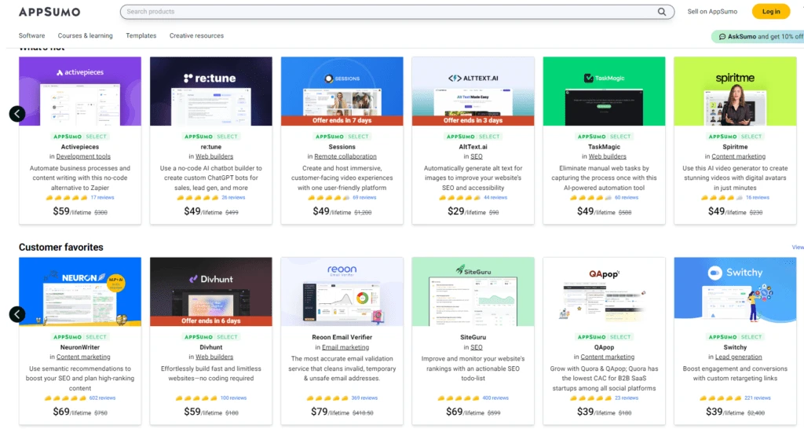Image resolution: width=804 pixels, height=436 pixels.
Task: Go to previous What's hot items
Action: click(17, 113)
